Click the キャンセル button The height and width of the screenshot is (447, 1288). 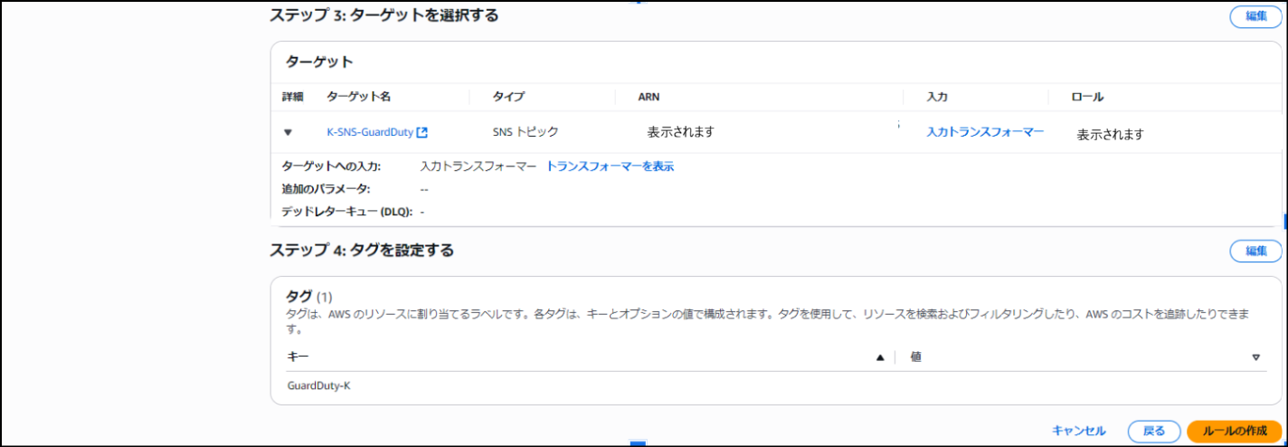click(1078, 431)
